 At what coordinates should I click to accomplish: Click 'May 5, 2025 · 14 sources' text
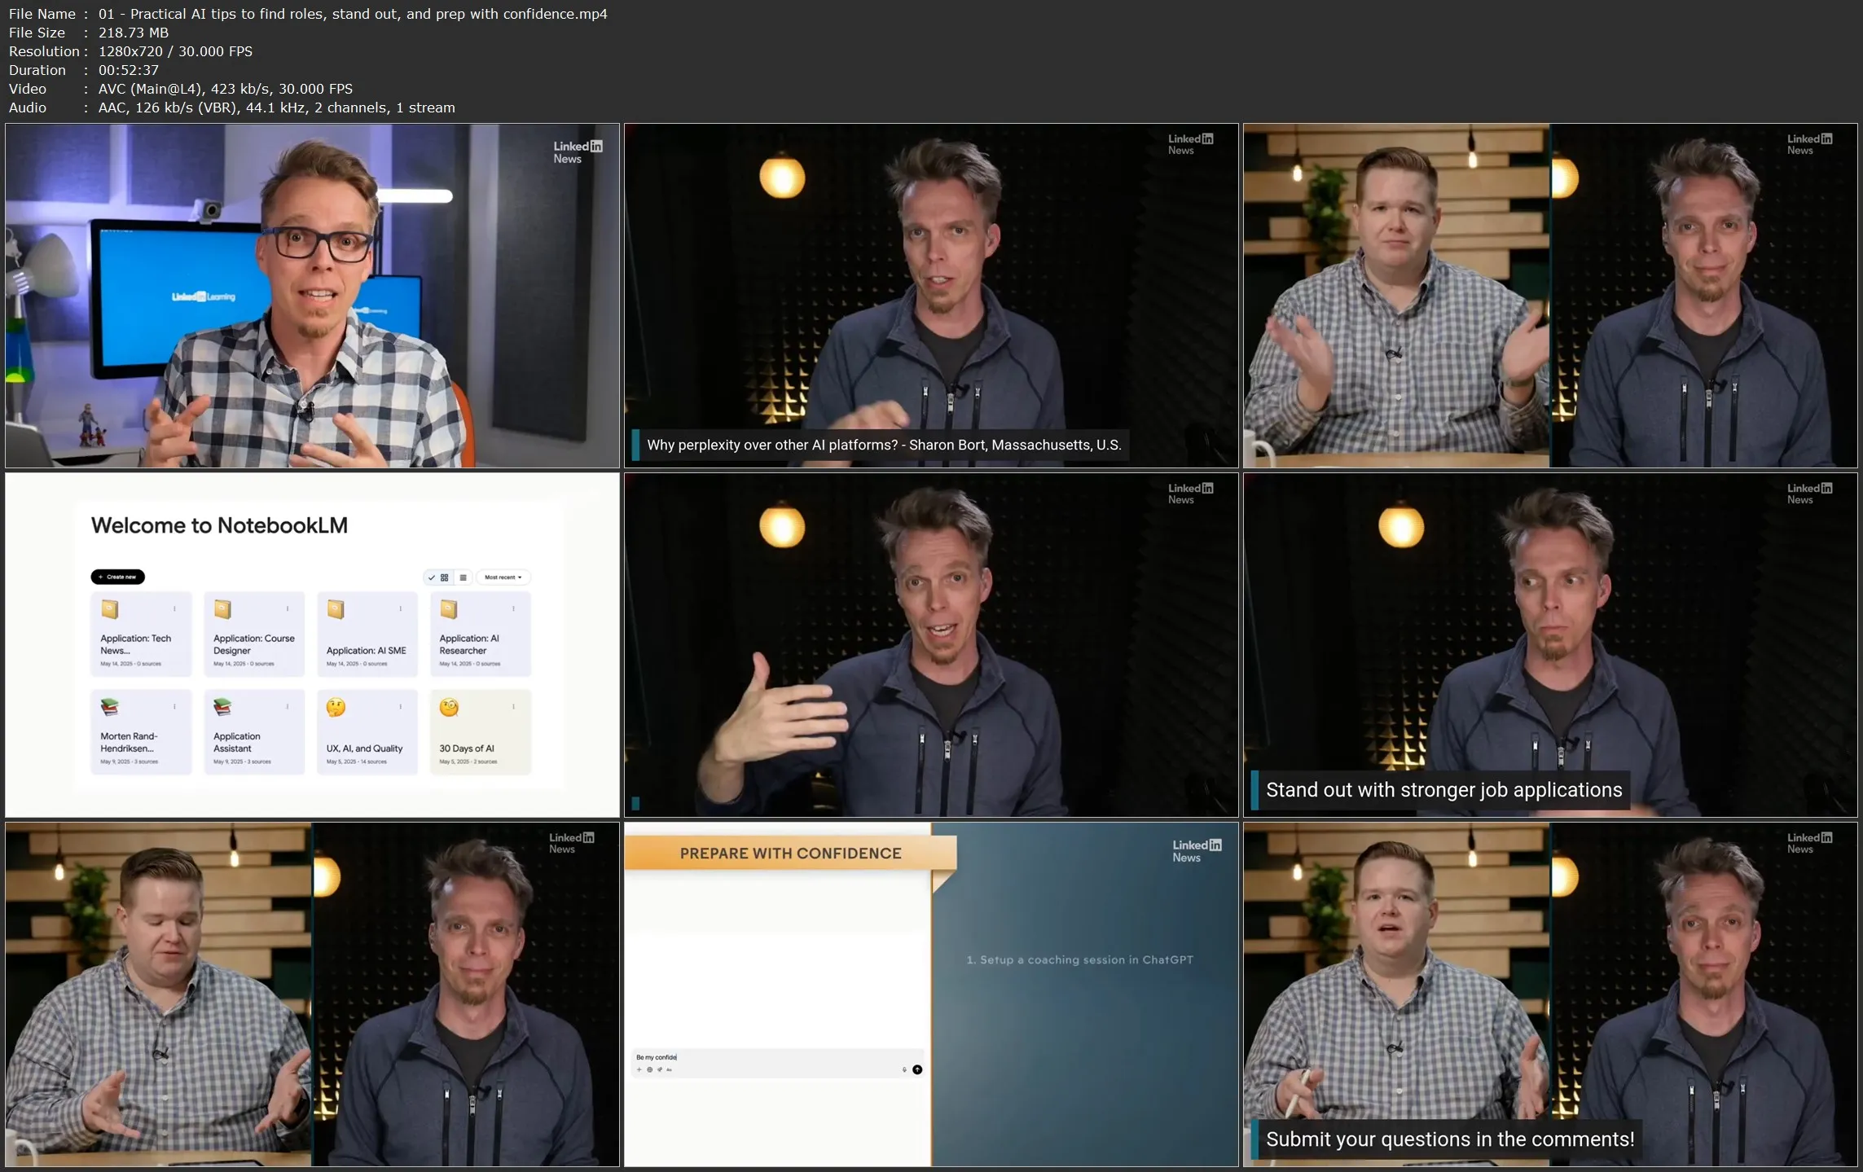[357, 762]
